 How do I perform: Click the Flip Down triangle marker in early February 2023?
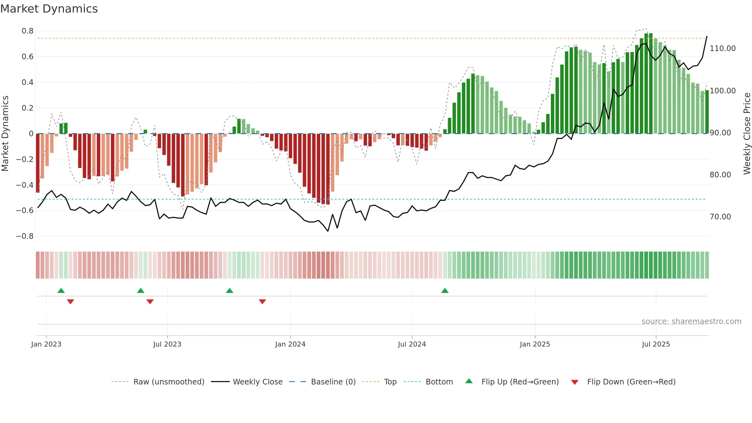70,302
